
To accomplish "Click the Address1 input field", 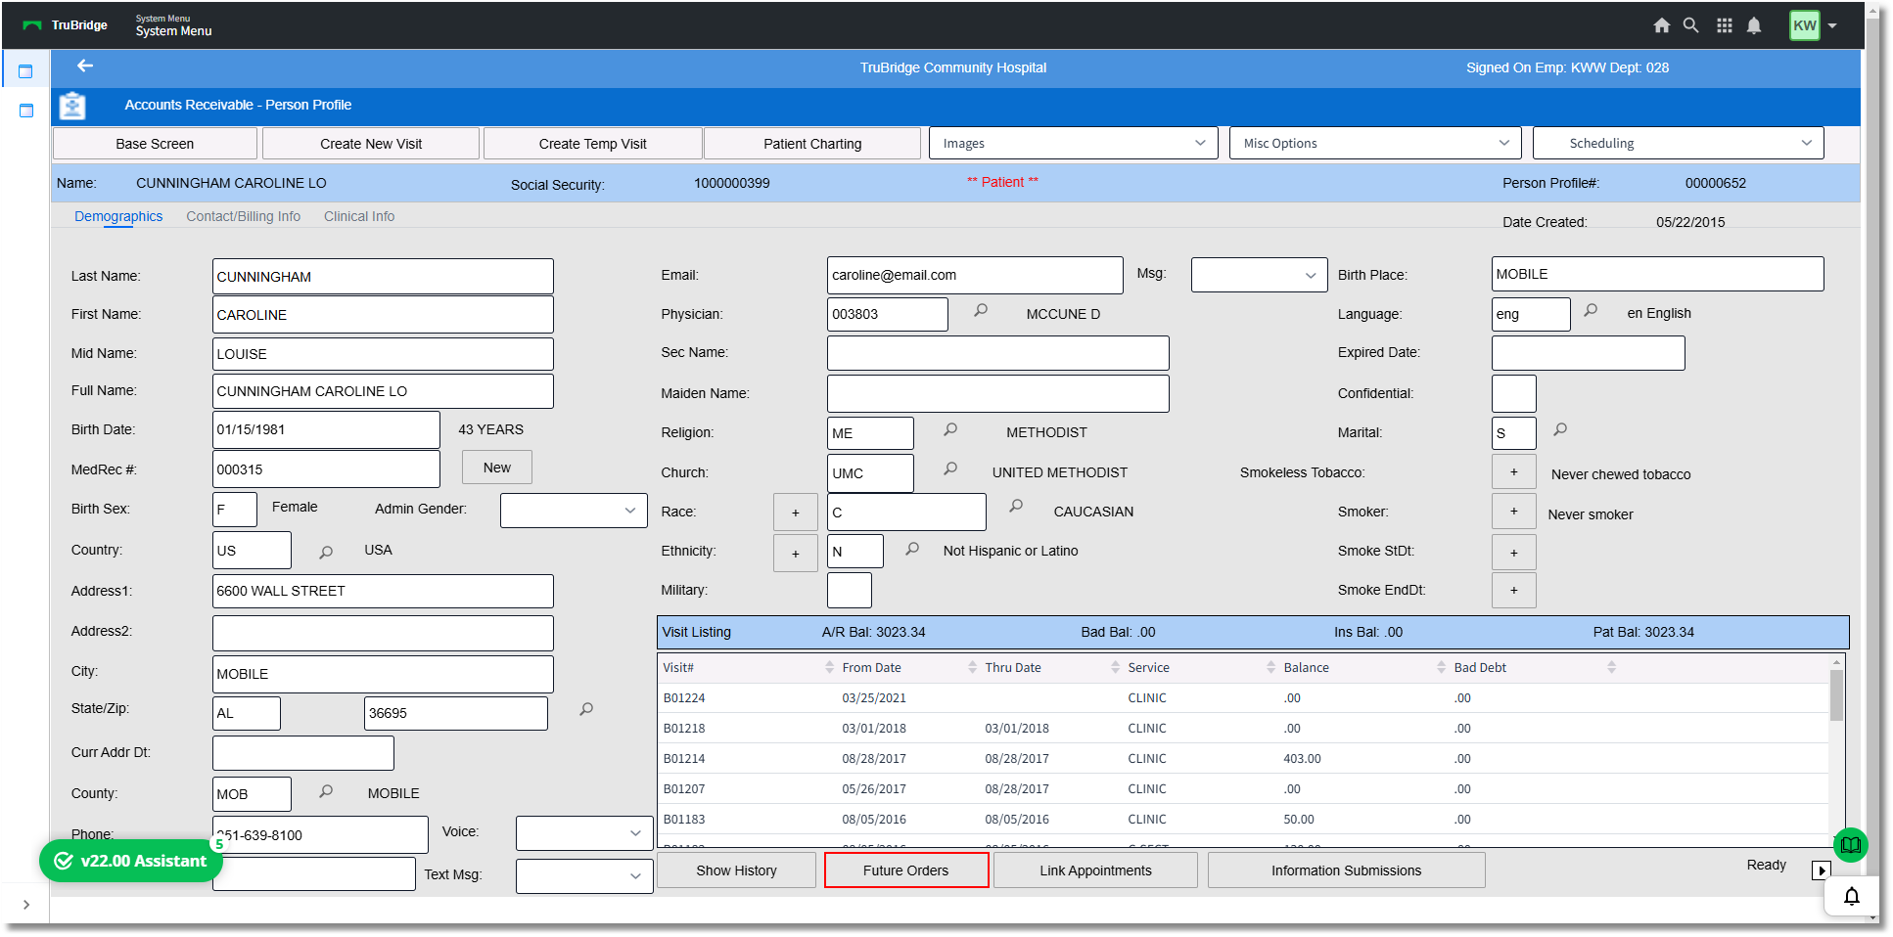I will pyautogui.click(x=383, y=591).
